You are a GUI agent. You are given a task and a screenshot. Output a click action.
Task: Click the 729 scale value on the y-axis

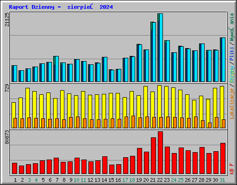click(x=7, y=88)
